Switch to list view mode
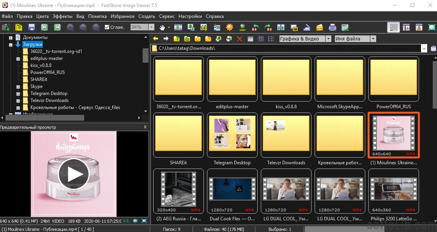This screenshot has width=437, height=232. [x=271, y=39]
